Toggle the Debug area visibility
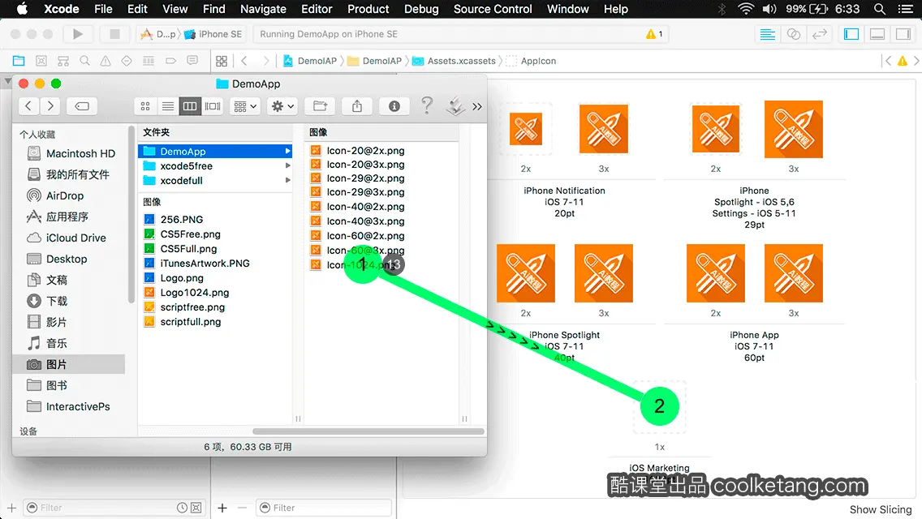This screenshot has height=519, width=922. (x=877, y=34)
